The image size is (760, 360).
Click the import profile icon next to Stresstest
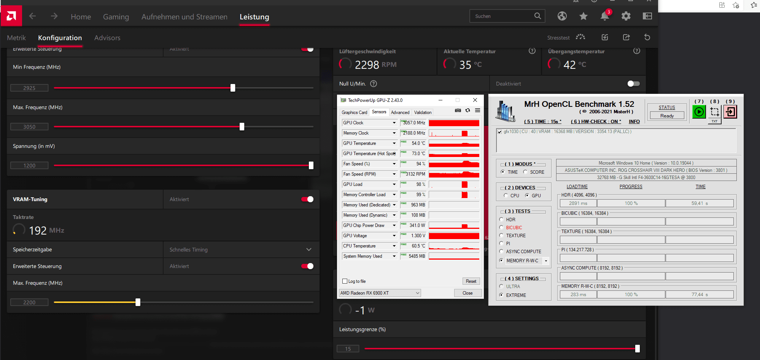pos(605,37)
